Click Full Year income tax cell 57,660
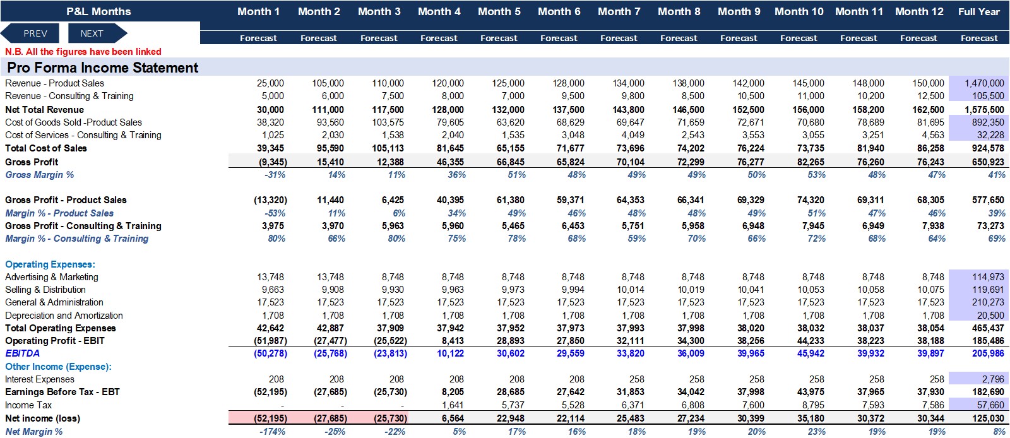1010x438 pixels. point(979,405)
